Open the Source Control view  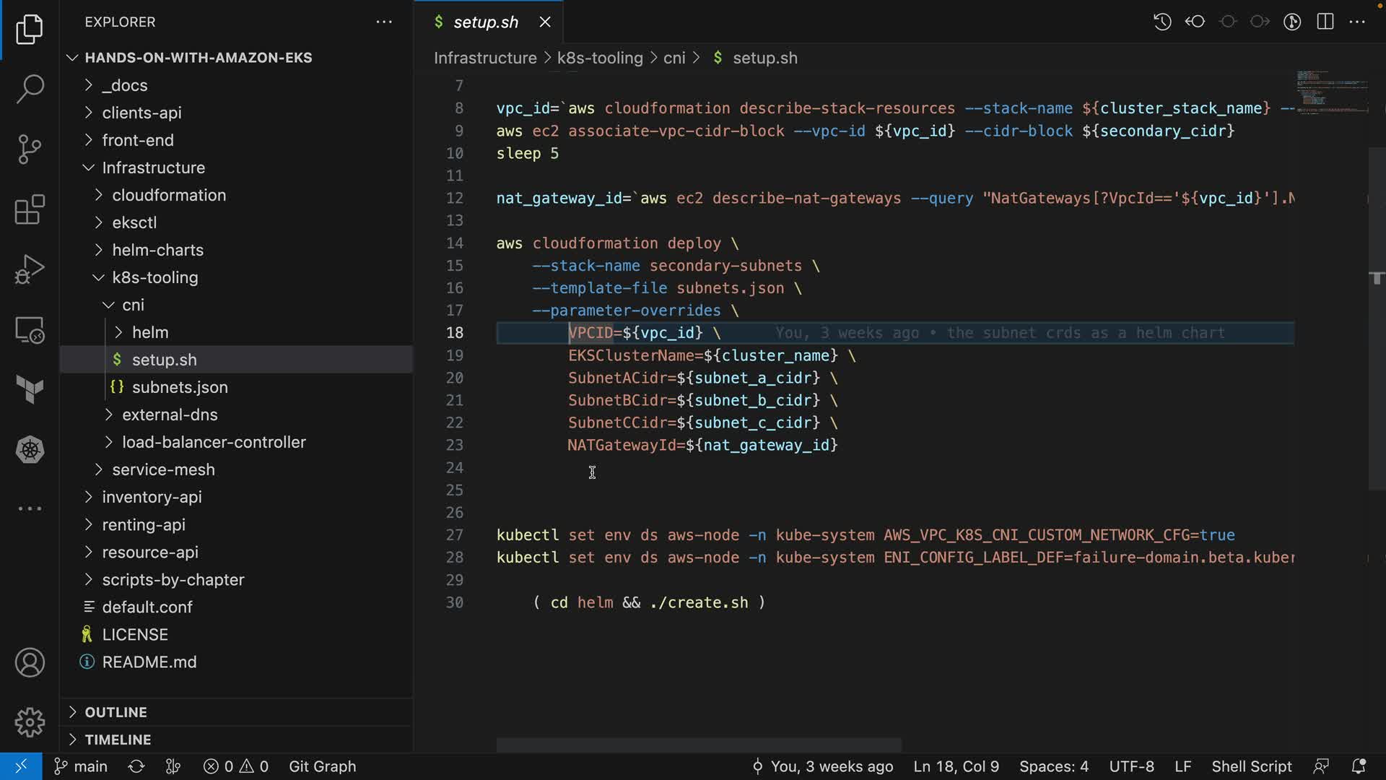tap(30, 149)
